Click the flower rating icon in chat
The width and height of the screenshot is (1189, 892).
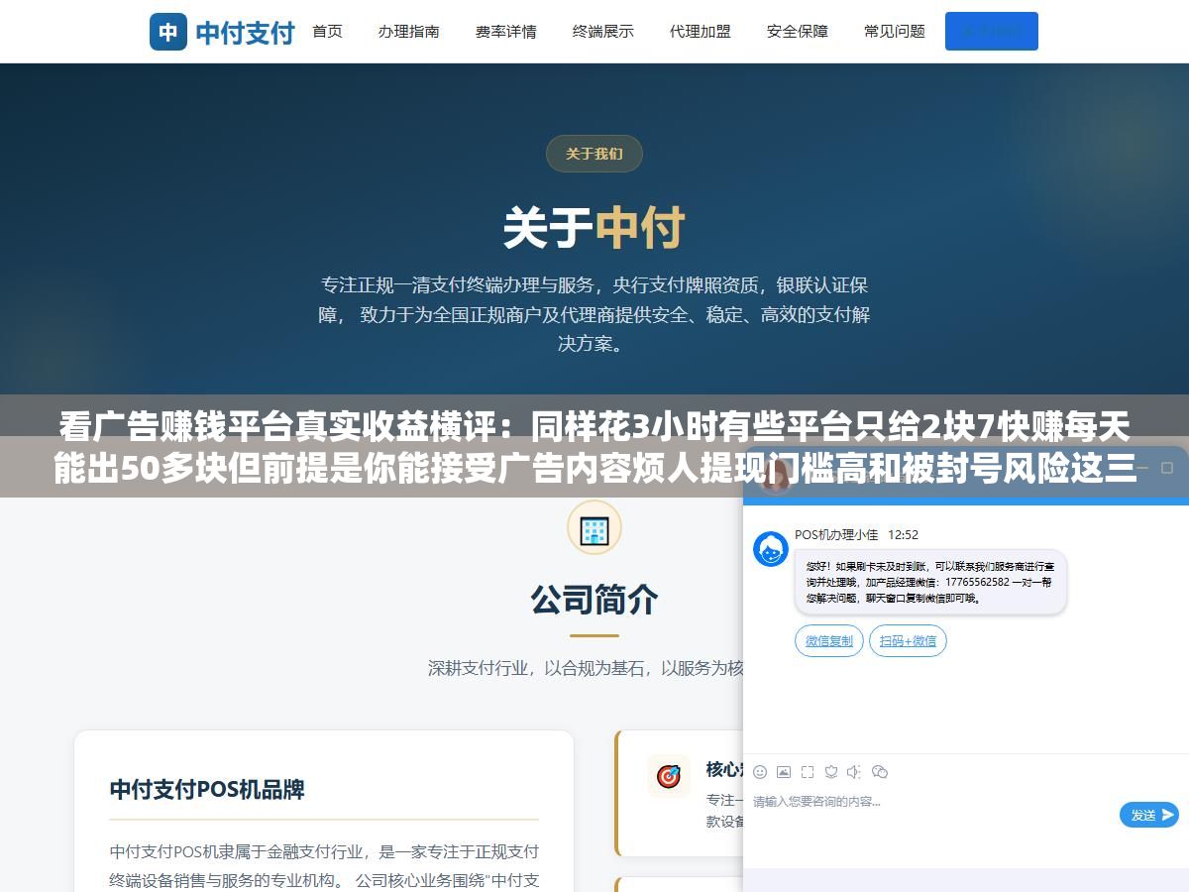[x=831, y=772]
